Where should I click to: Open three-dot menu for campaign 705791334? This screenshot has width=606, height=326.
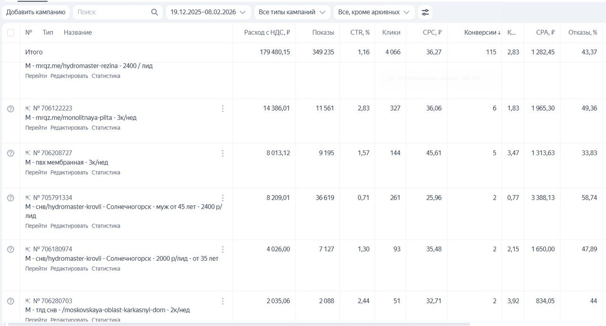[223, 198]
